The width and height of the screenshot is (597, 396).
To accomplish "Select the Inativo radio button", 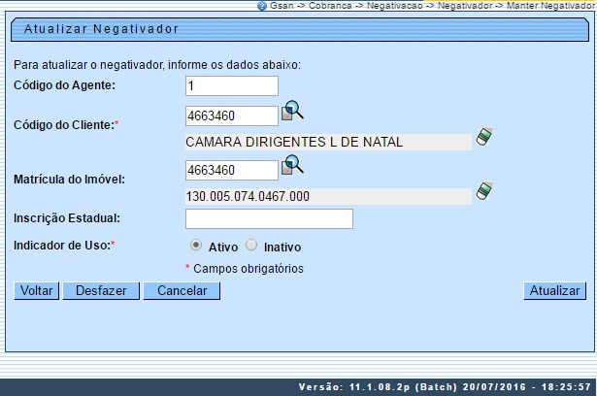I will 251,245.
